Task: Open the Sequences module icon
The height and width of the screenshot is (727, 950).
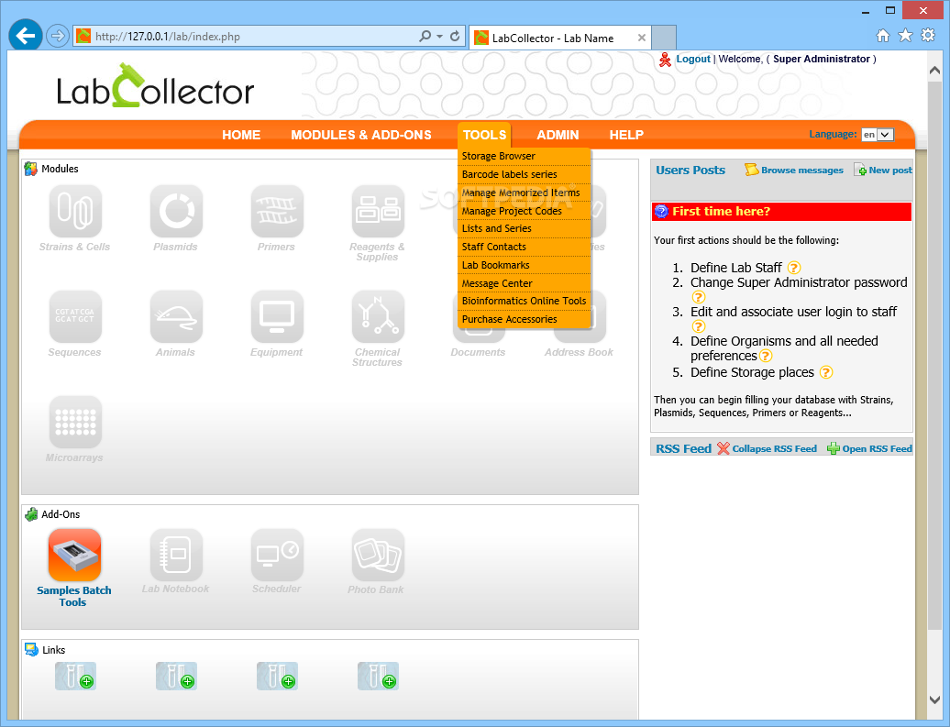Action: pos(75,316)
